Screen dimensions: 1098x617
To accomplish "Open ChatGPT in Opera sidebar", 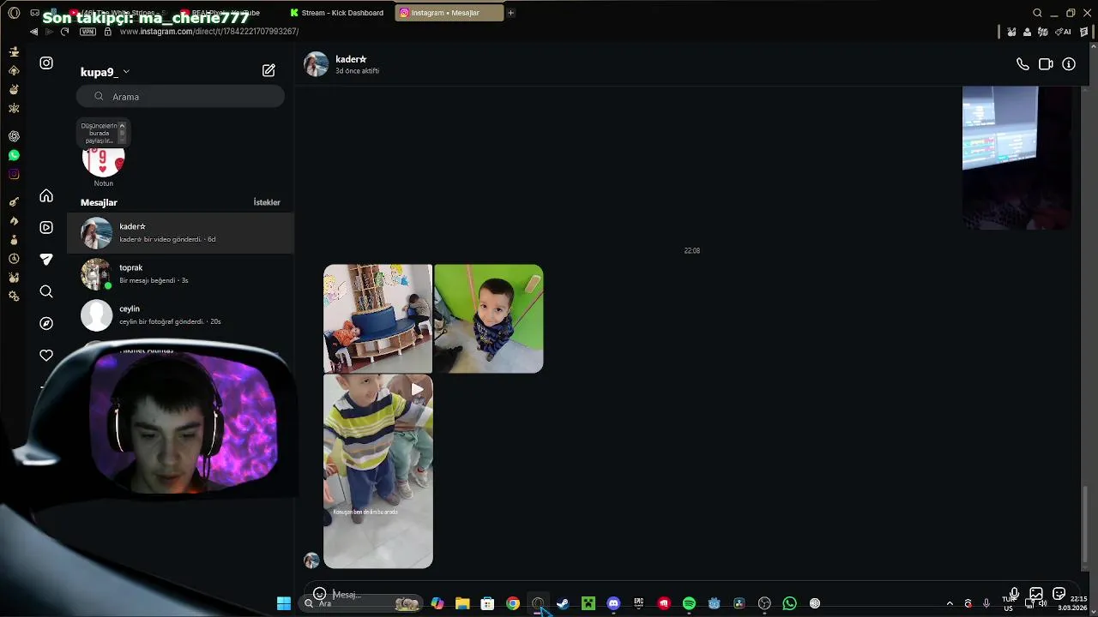I will pyautogui.click(x=14, y=136).
